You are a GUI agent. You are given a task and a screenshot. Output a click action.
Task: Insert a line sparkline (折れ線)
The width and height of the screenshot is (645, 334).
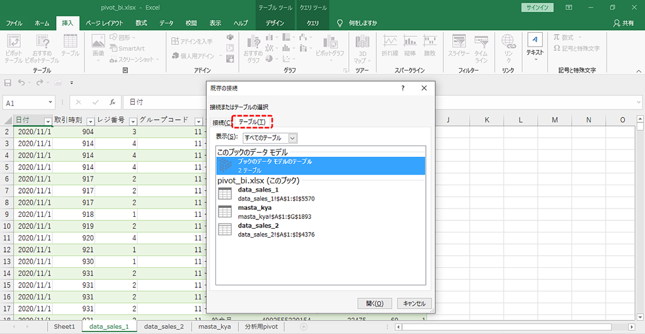(x=390, y=45)
